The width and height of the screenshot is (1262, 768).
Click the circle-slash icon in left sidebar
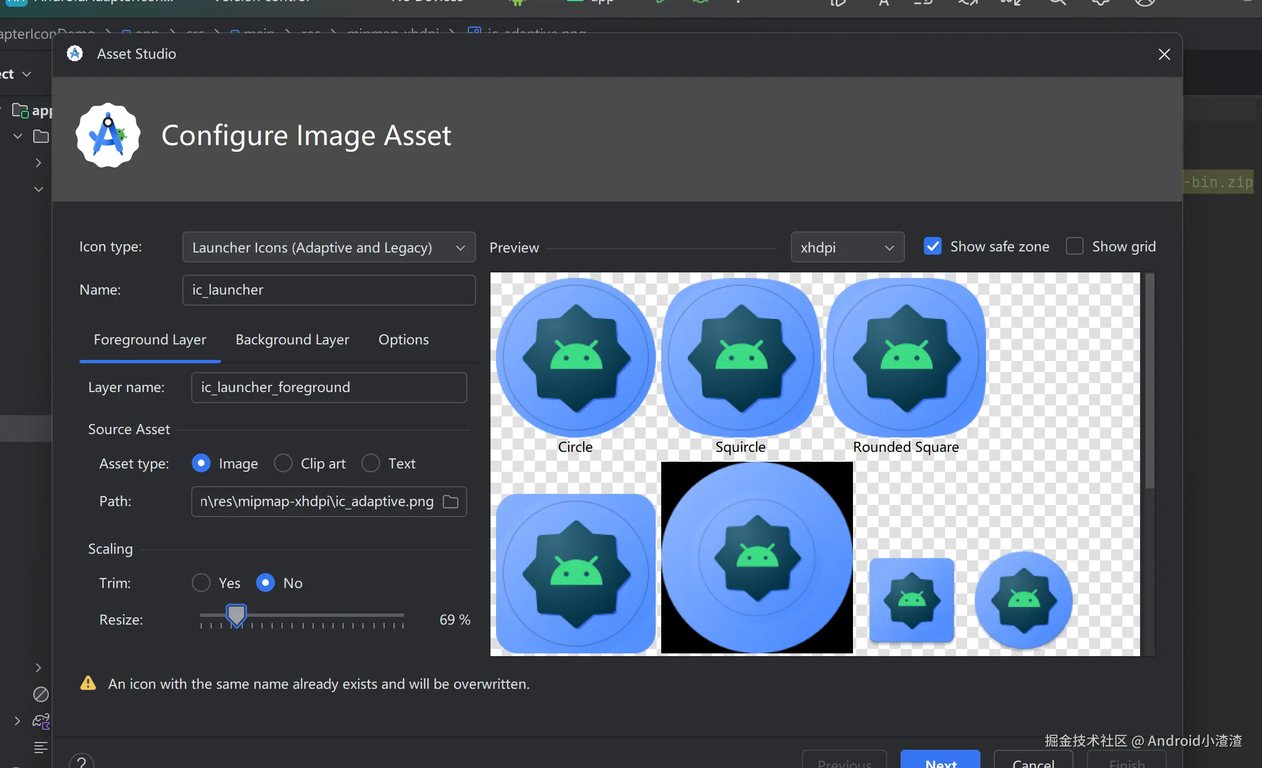point(41,694)
